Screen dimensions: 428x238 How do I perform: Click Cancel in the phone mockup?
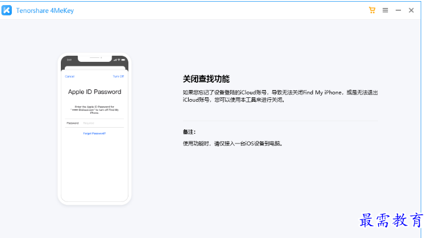[x=70, y=77]
